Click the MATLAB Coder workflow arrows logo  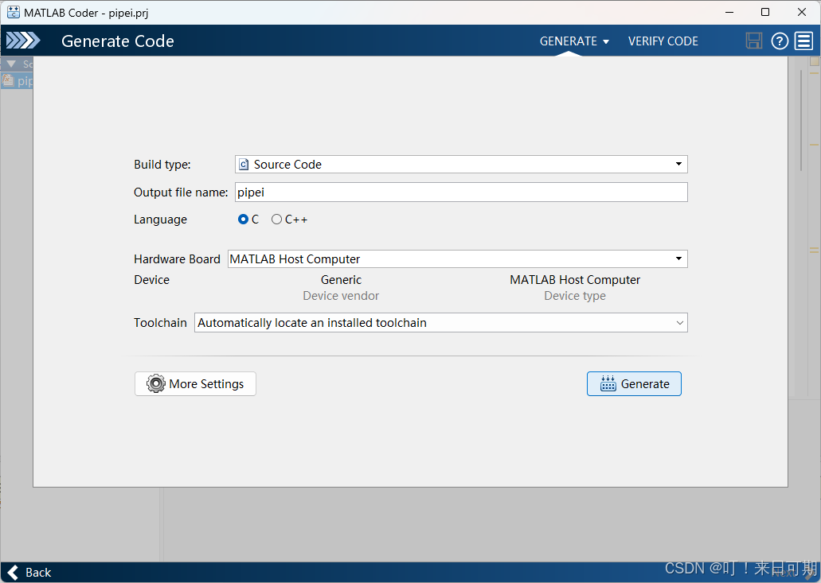tap(23, 41)
